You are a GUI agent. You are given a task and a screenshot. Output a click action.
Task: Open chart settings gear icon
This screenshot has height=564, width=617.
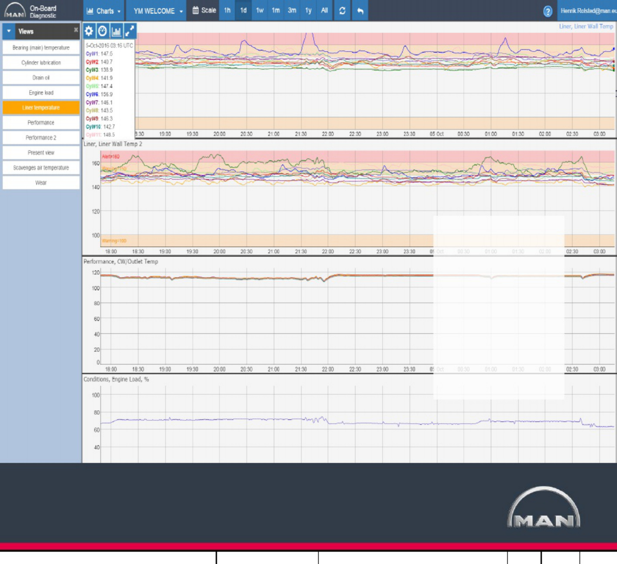[x=89, y=31]
